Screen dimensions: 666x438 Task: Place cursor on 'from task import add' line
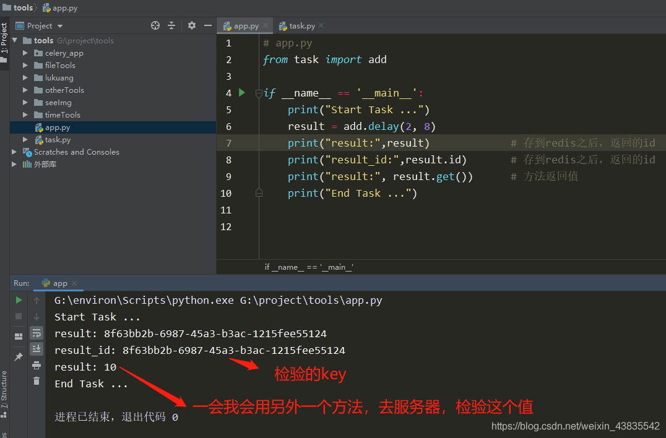coord(324,60)
